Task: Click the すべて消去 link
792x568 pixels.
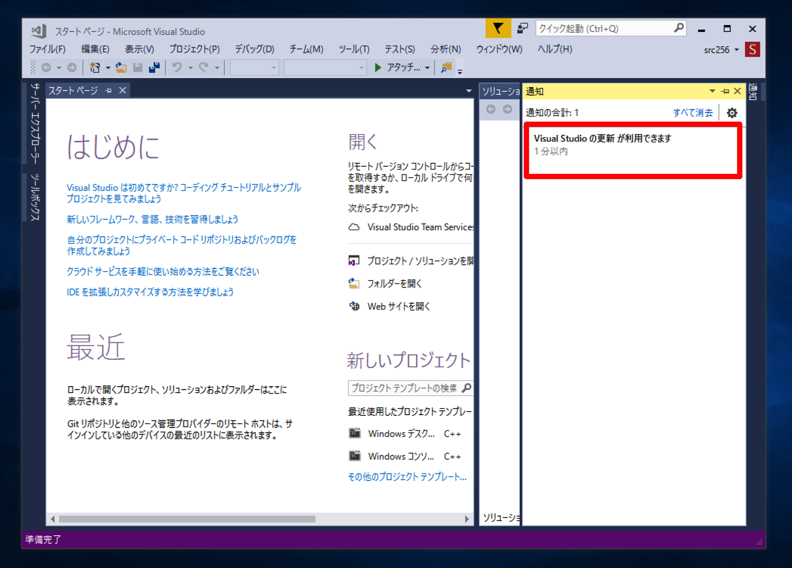Action: tap(692, 113)
